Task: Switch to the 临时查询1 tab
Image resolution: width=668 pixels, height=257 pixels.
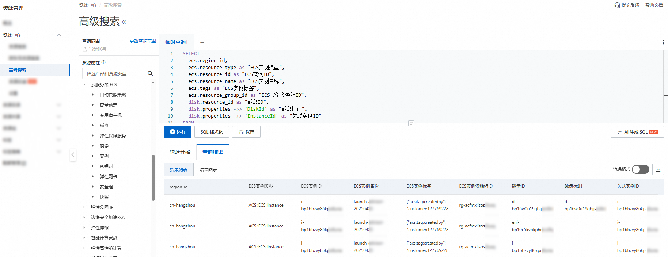Action: 177,42
